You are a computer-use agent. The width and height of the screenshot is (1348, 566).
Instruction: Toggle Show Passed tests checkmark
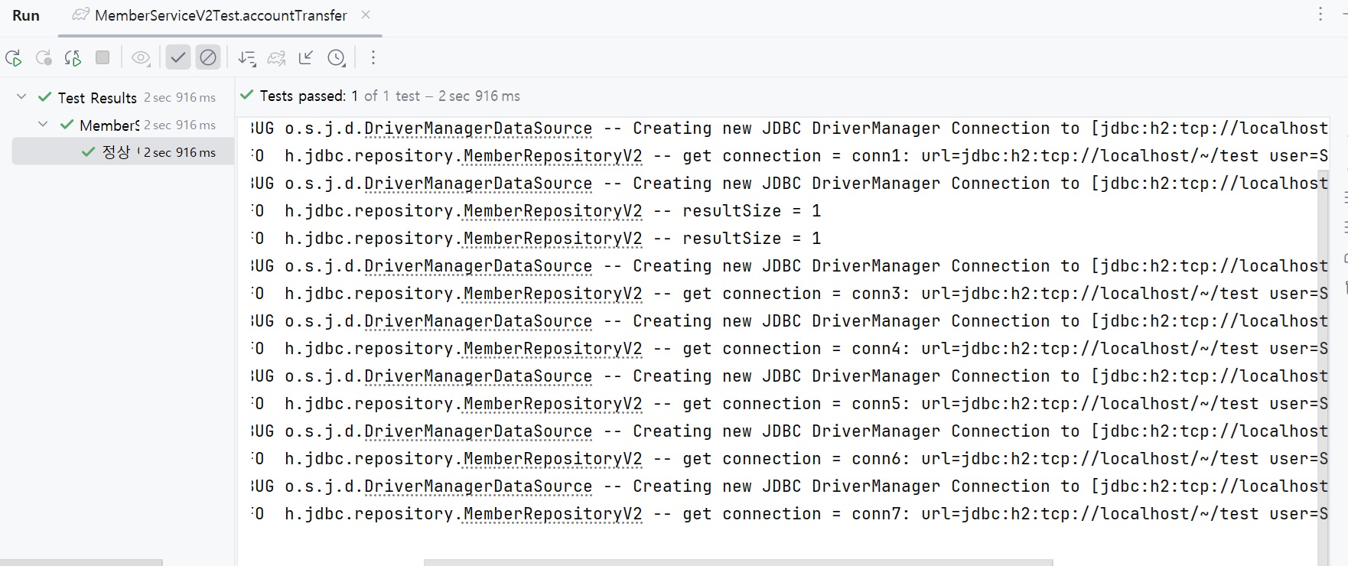(178, 58)
